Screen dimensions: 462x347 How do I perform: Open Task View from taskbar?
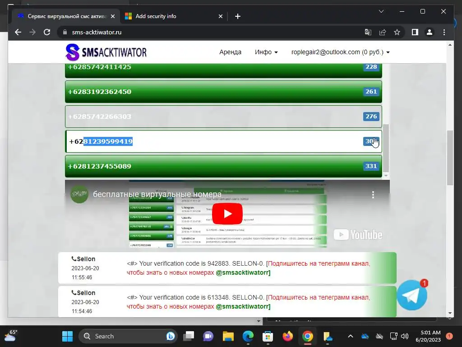point(189,336)
